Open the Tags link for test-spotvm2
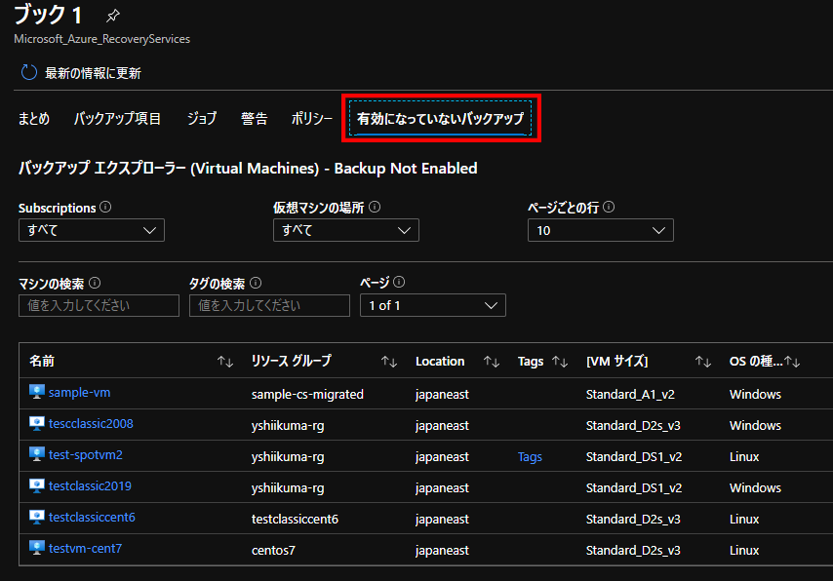This screenshot has height=581, width=833. [530, 456]
